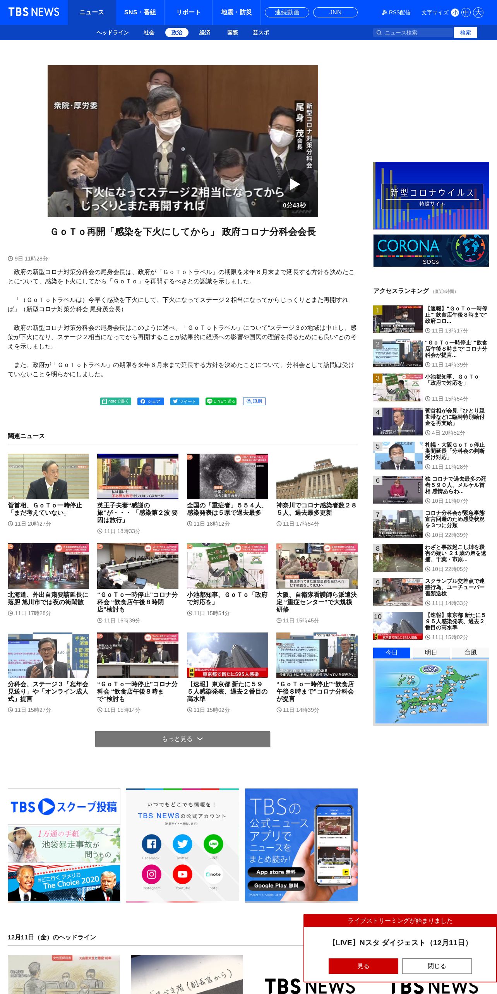Click 見る on live streaming popup

click(363, 966)
